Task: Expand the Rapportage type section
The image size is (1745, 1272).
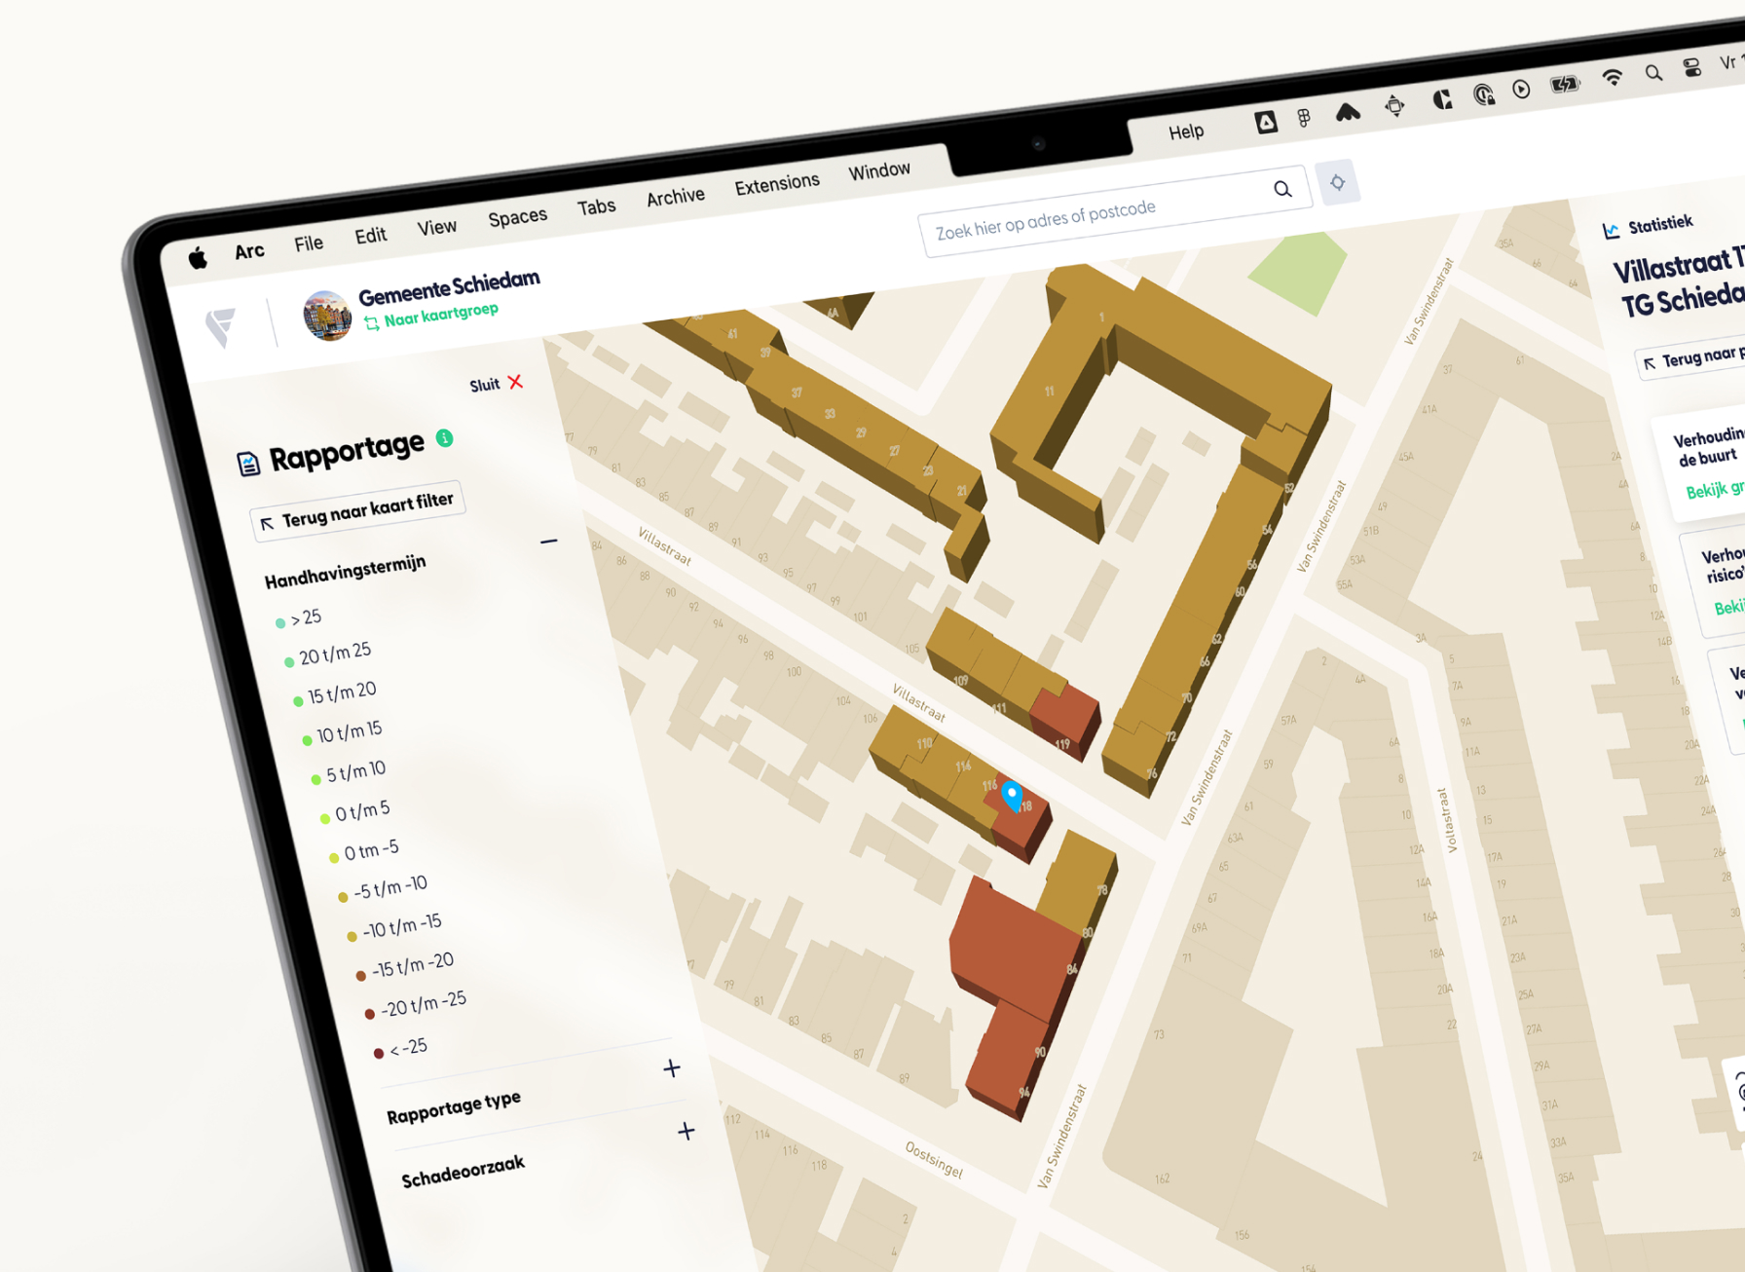Action: (x=671, y=1069)
